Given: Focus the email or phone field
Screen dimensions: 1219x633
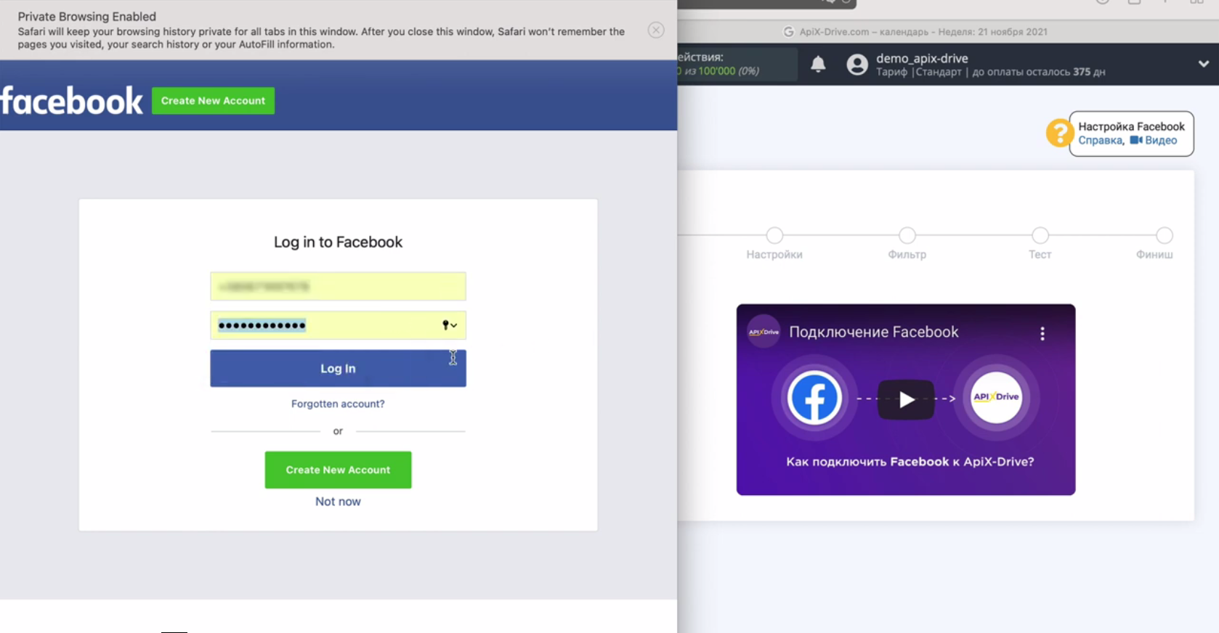Looking at the screenshot, I should (x=338, y=286).
